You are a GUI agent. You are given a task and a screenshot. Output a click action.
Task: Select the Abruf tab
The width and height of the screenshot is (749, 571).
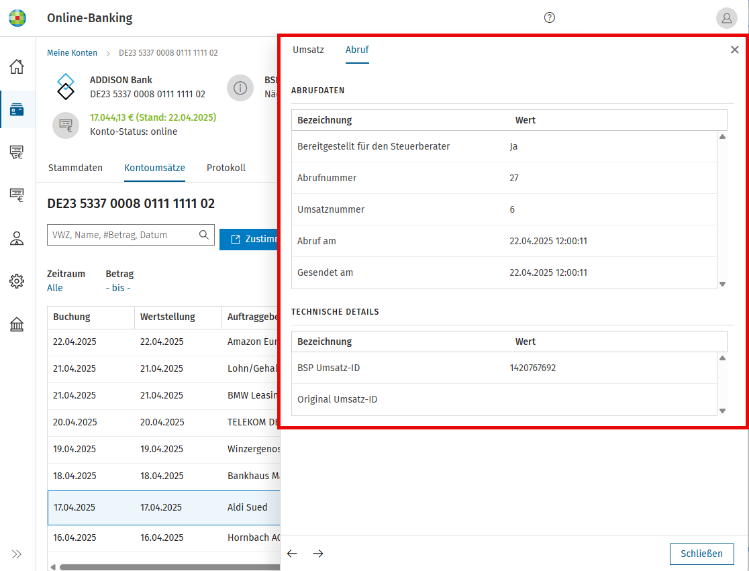click(357, 50)
